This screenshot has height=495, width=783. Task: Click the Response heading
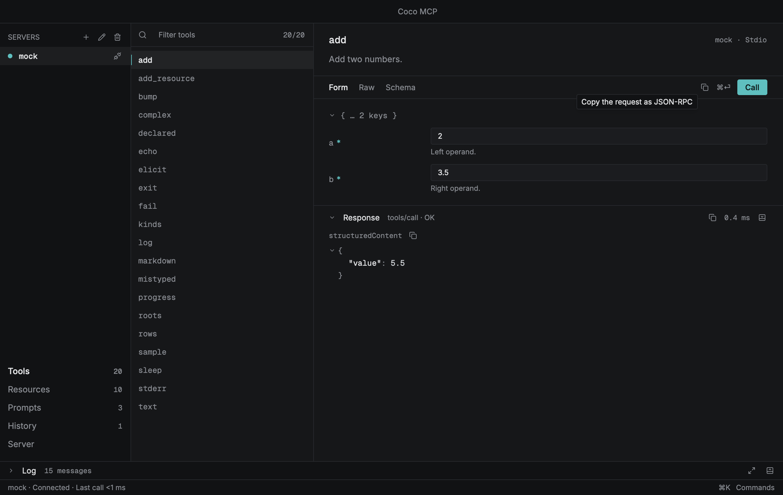point(361,218)
